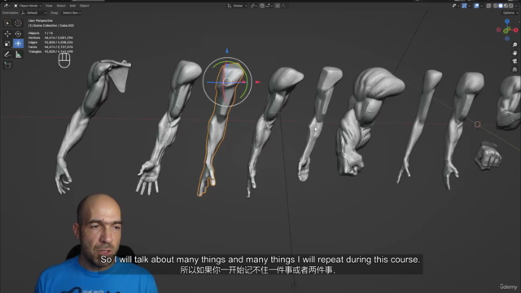This screenshot has width=521, height=293.
Task: Toggle viewport overlays button
Action: pyautogui.click(x=476, y=6)
